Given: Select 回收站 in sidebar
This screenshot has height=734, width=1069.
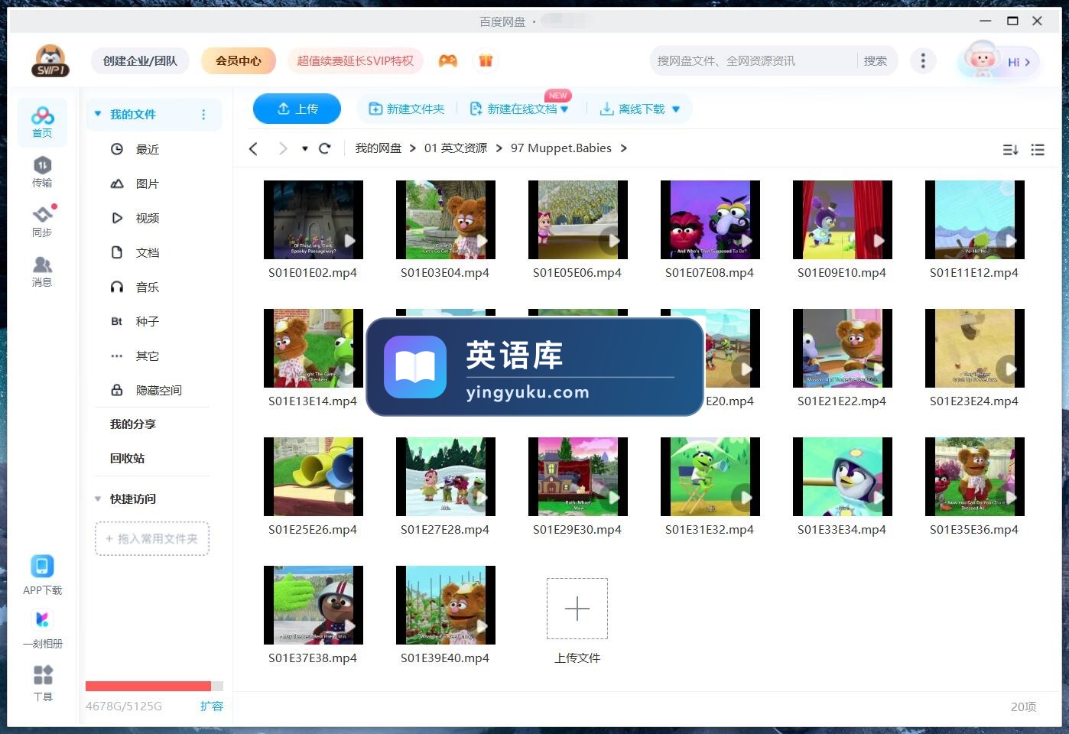Looking at the screenshot, I should tap(127, 458).
